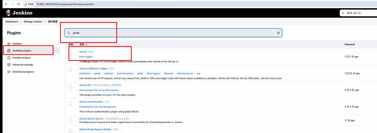Click the 插件管理 breadcrumb

[x=53, y=22]
